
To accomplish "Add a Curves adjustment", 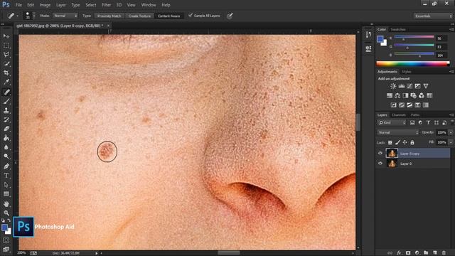I will 409,86.
